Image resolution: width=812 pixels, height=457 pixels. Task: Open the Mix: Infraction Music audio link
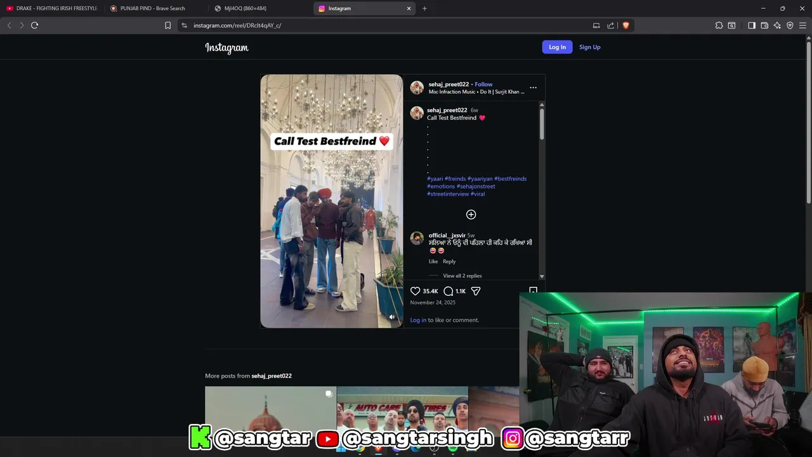pos(476,92)
